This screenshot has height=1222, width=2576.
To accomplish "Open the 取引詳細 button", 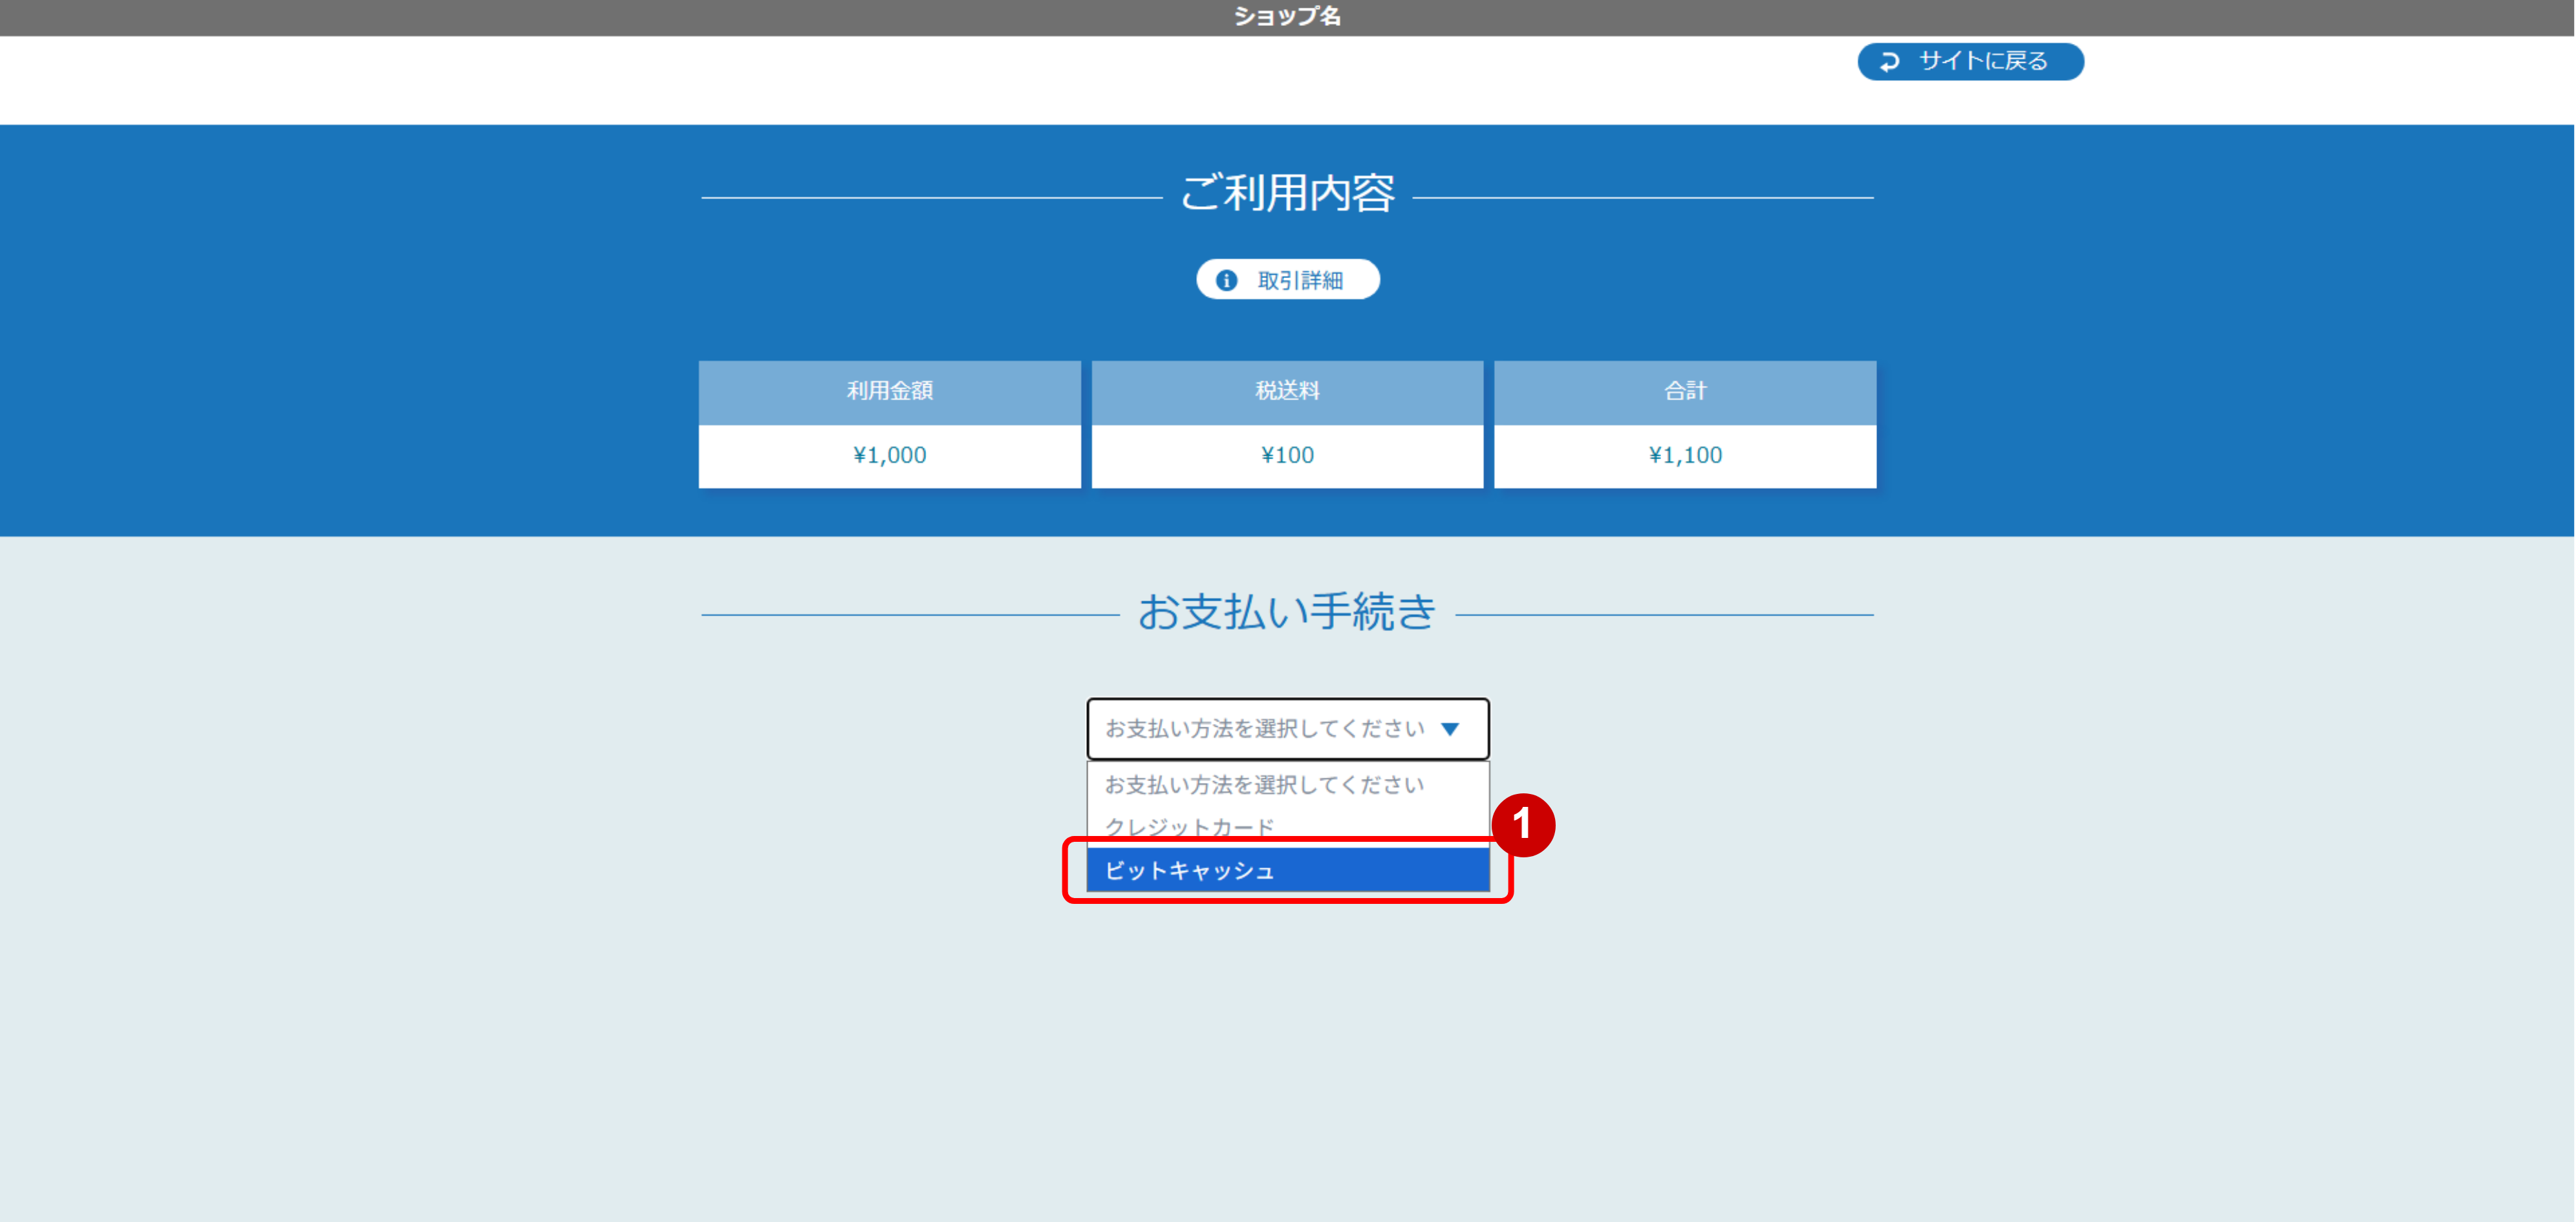I will coord(1288,280).
